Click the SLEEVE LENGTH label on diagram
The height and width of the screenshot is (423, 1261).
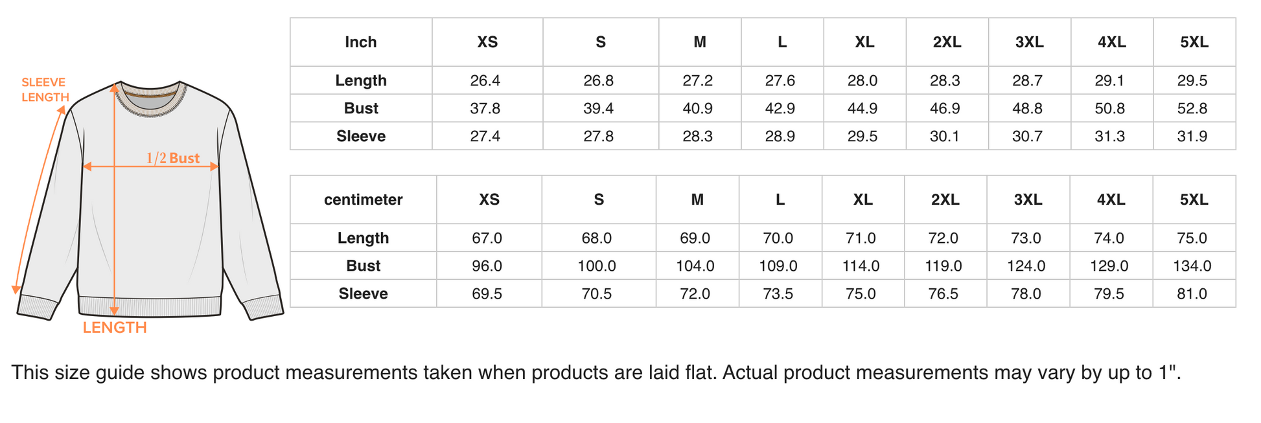(x=45, y=90)
